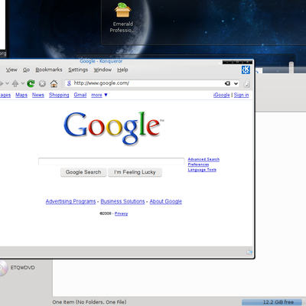
Task: Open the iGoogle link
Action: (222, 95)
